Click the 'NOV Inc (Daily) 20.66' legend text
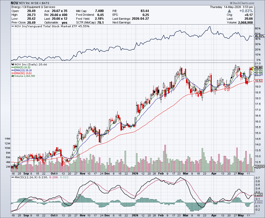The image size is (265, 218). point(31,64)
